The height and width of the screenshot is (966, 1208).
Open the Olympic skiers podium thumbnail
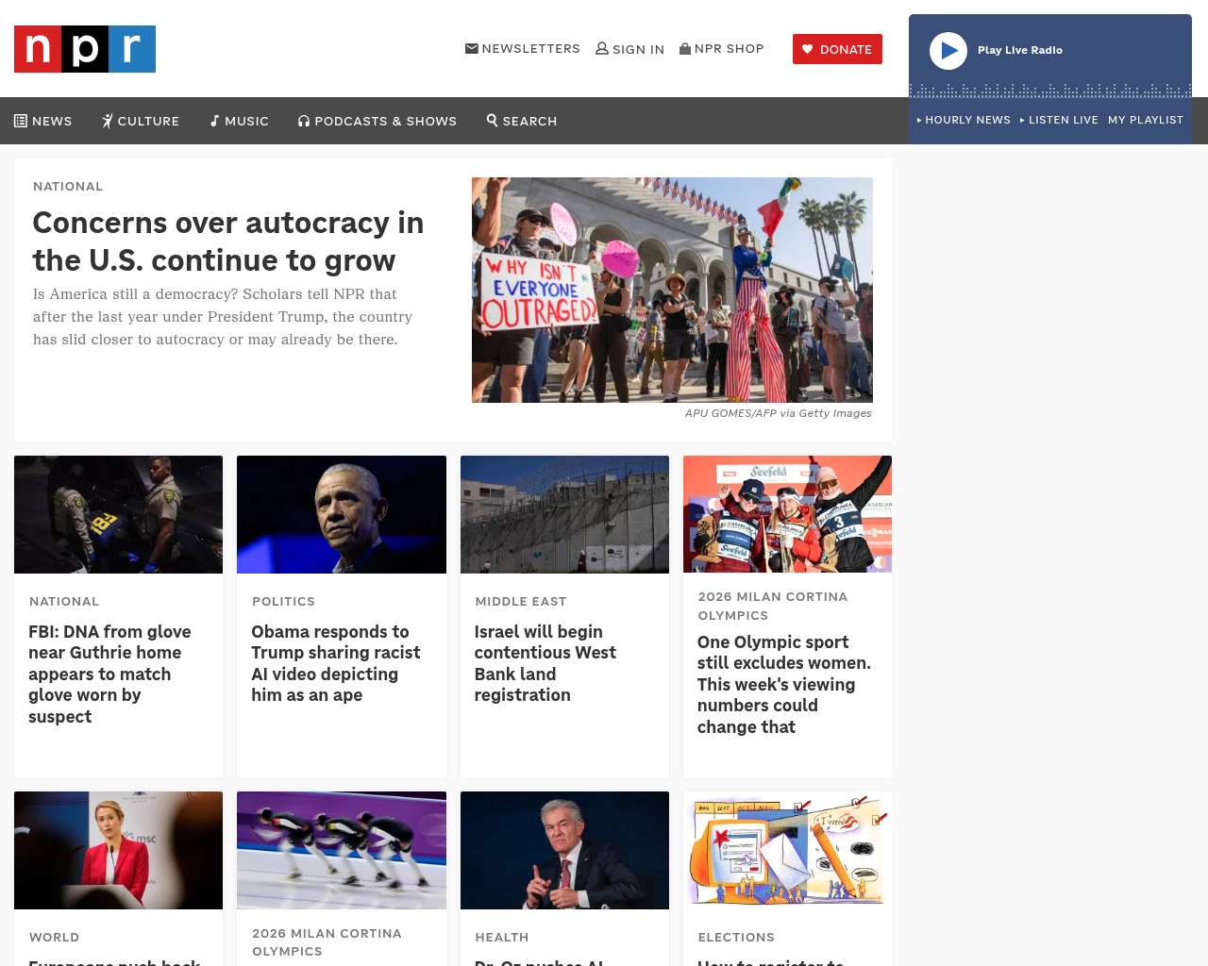click(787, 514)
